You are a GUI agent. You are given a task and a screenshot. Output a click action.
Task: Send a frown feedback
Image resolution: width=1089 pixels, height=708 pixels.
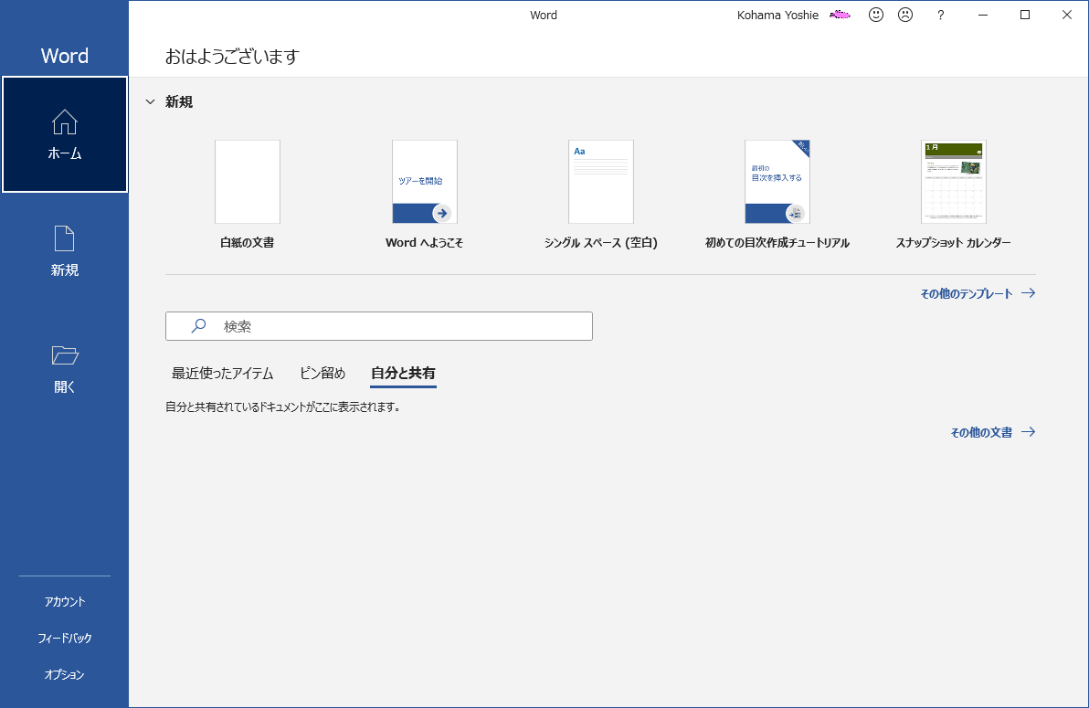click(x=905, y=15)
